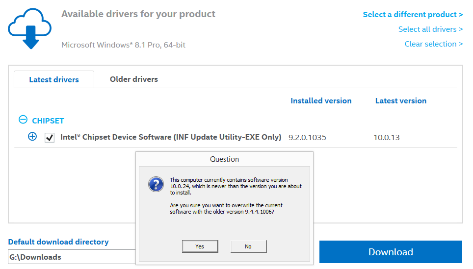473x269 pixels.
Task: Click the Installed version column header
Action: point(321,101)
